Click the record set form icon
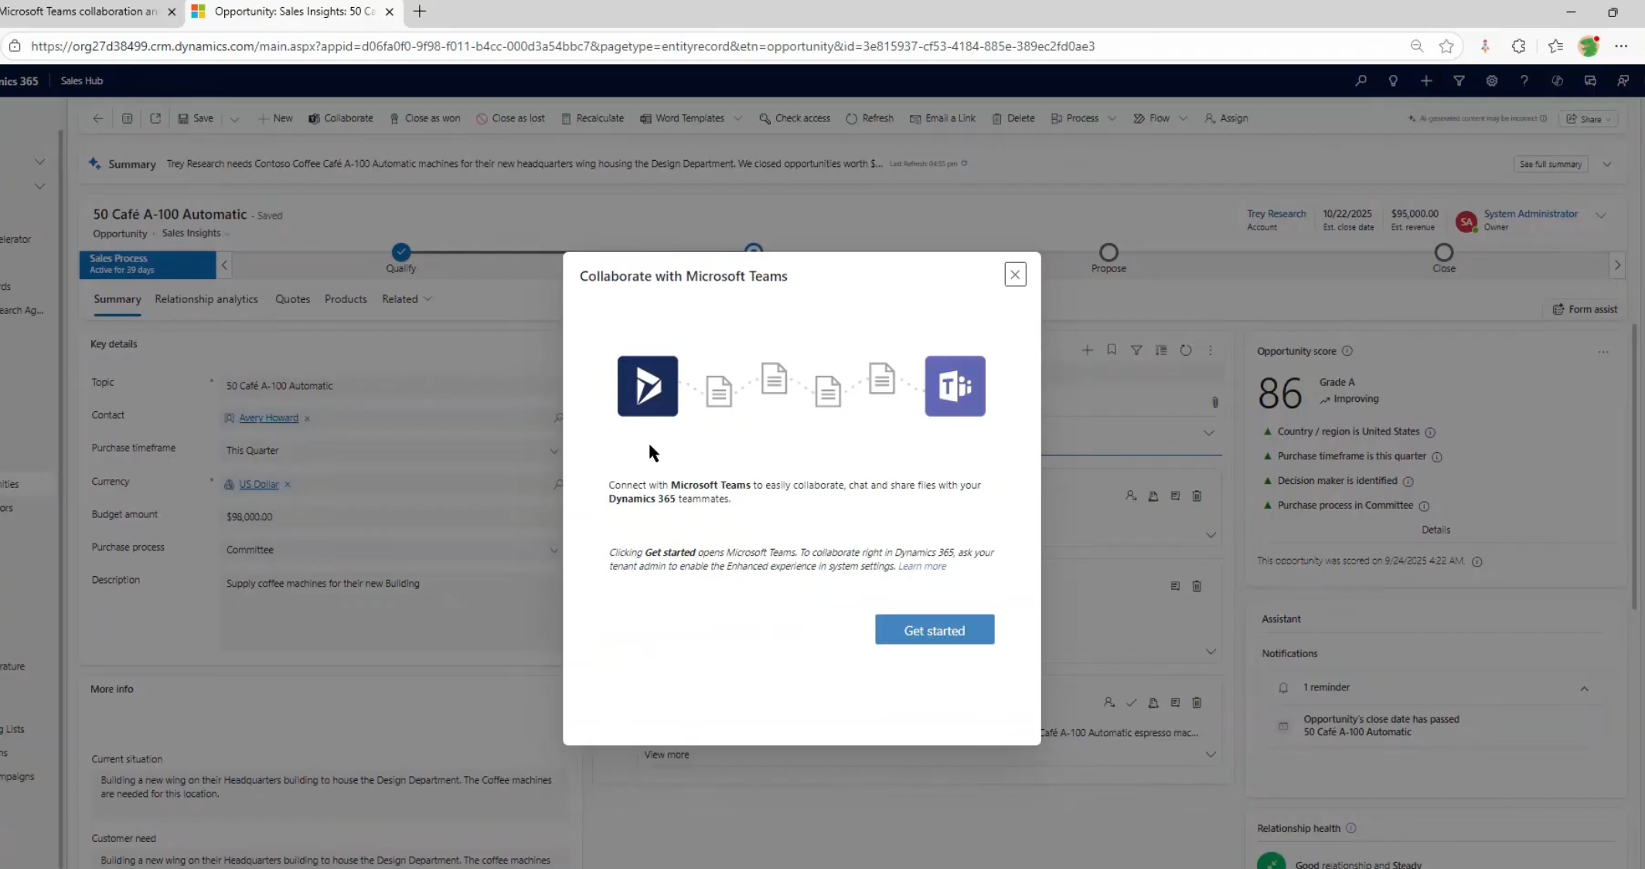This screenshot has height=869, width=1645. click(x=127, y=118)
